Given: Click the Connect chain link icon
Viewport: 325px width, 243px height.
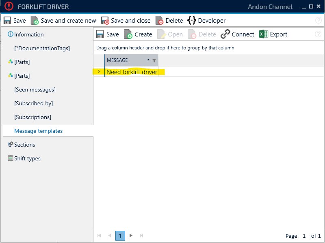Looking at the screenshot, I should pos(225,34).
